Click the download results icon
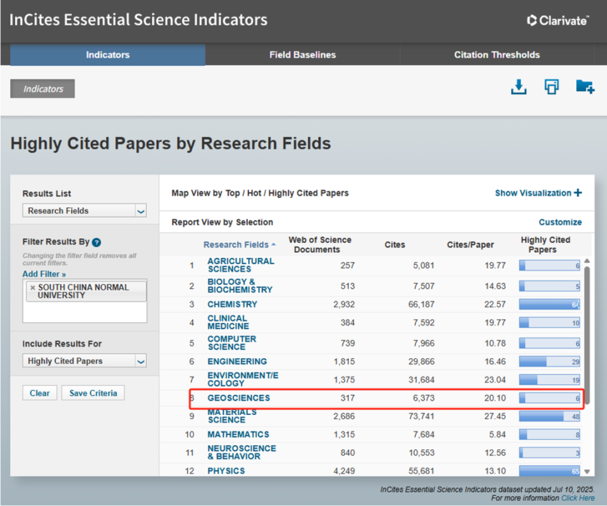The width and height of the screenshot is (607, 506). pyautogui.click(x=518, y=87)
